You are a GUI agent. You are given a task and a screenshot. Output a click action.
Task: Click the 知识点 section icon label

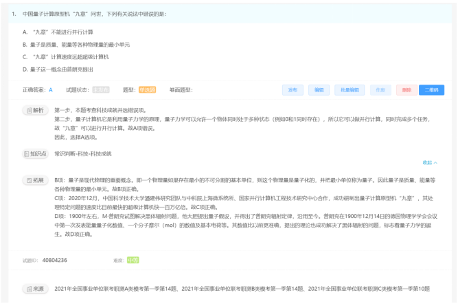pyautogui.click(x=36, y=154)
